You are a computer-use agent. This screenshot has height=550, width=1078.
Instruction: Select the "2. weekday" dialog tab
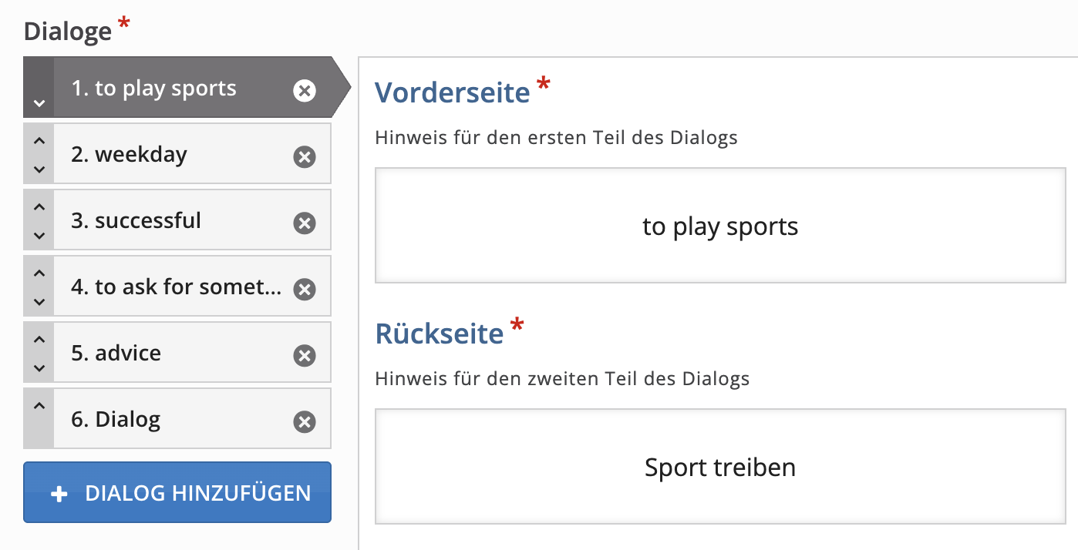(x=170, y=154)
